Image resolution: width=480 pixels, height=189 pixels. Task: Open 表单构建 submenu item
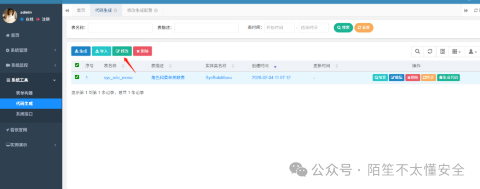pyautogui.click(x=24, y=93)
